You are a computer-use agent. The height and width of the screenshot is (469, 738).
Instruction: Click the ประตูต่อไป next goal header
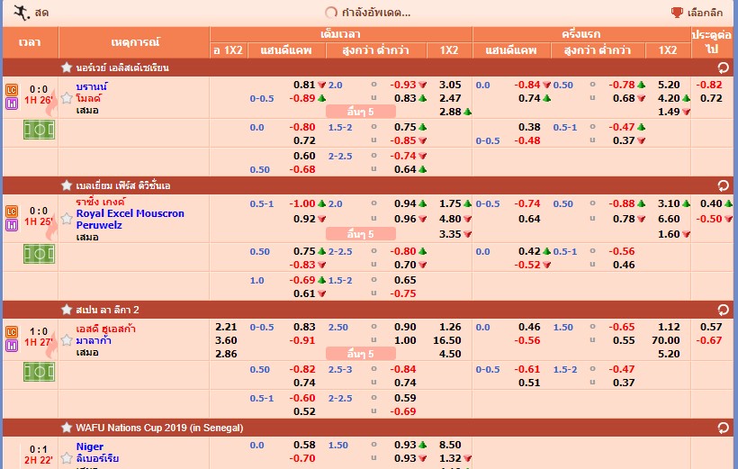coord(712,42)
